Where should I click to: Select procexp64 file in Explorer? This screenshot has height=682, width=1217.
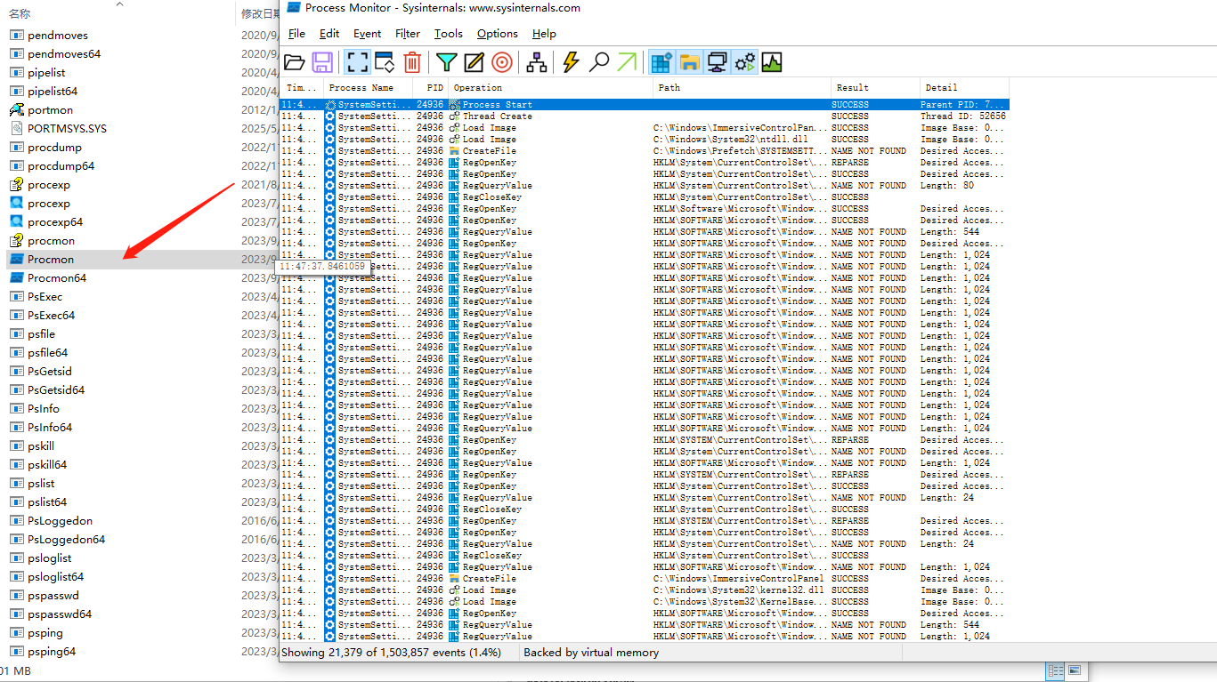click(55, 222)
